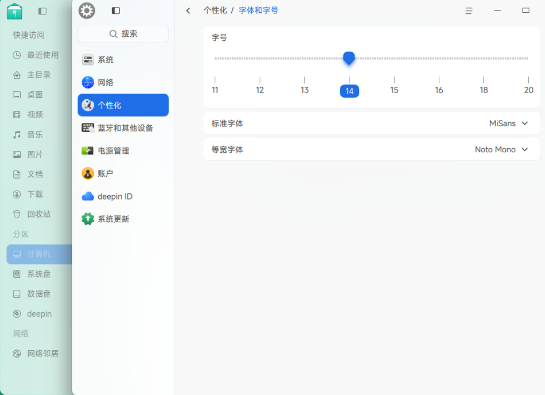
Task: Click the 最近使用 clock icon
Action: (x=17, y=55)
